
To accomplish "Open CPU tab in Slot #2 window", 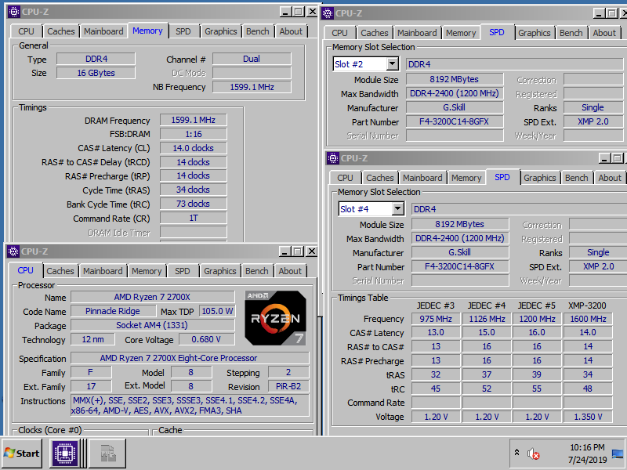I will click(339, 33).
